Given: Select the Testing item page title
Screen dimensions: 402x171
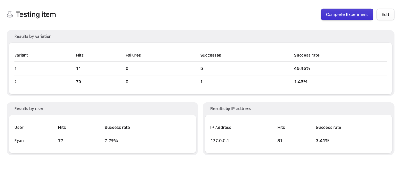Looking at the screenshot, I should coord(36,14).
